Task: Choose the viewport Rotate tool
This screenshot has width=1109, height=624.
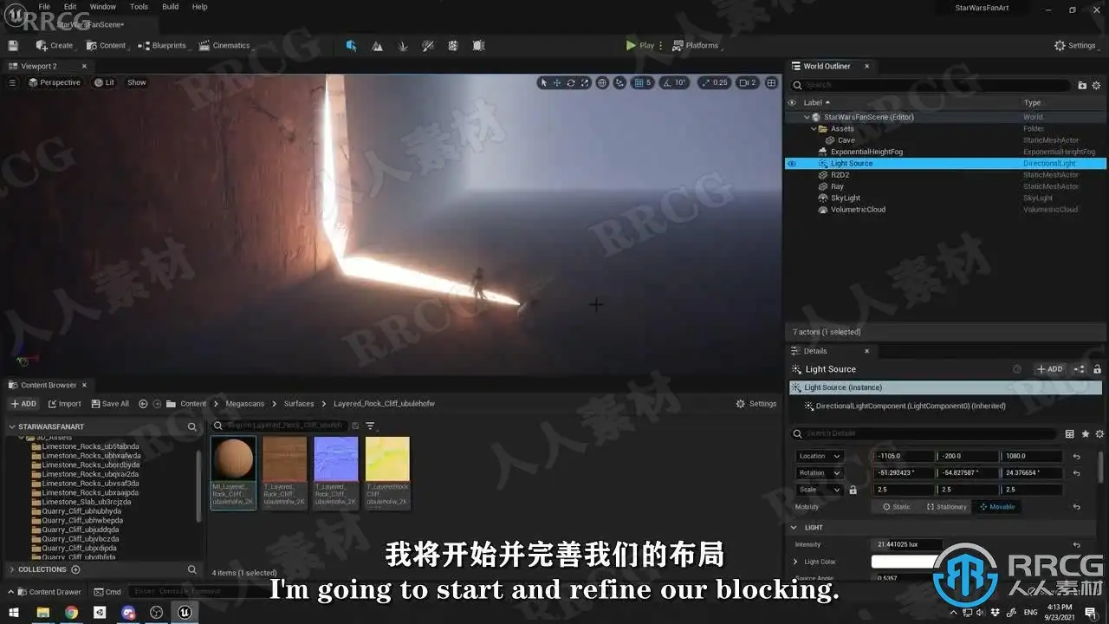Action: pyautogui.click(x=571, y=83)
